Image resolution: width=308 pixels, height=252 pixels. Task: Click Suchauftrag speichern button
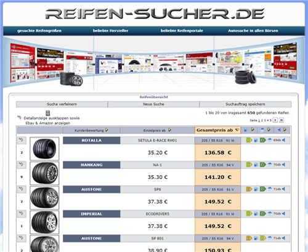point(245,104)
